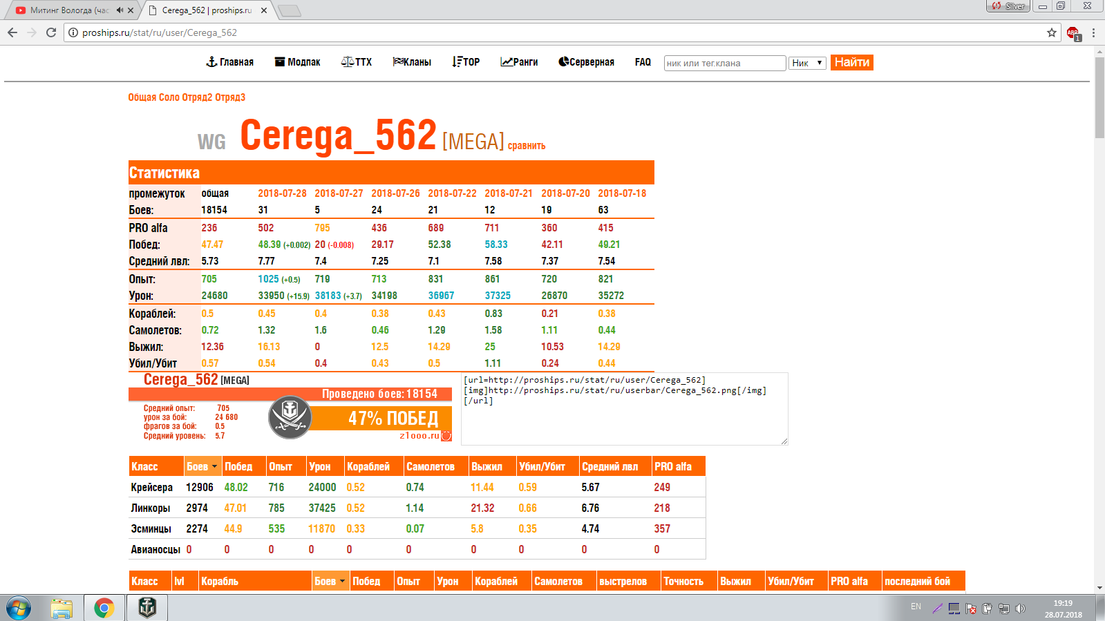Click the chart icon beside Ранги
1105x621 pixels.
507,61
